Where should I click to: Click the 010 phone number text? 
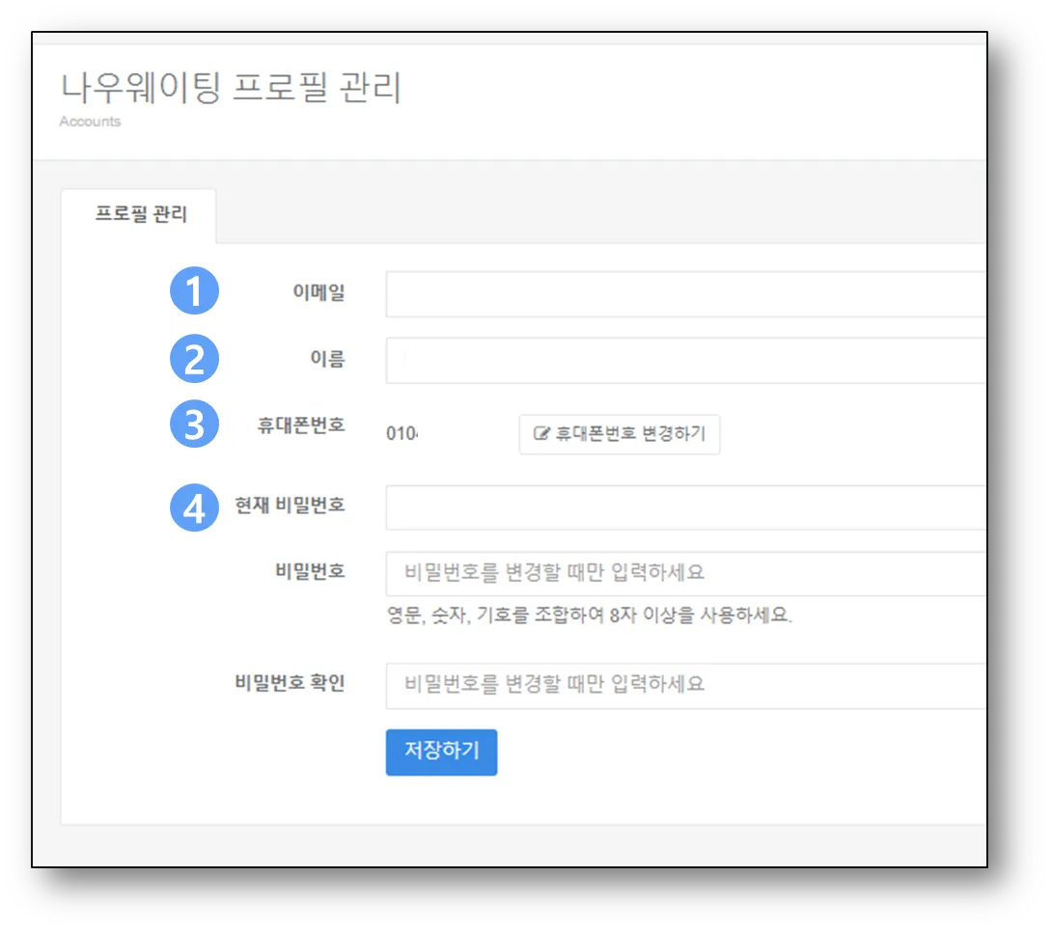click(x=401, y=433)
